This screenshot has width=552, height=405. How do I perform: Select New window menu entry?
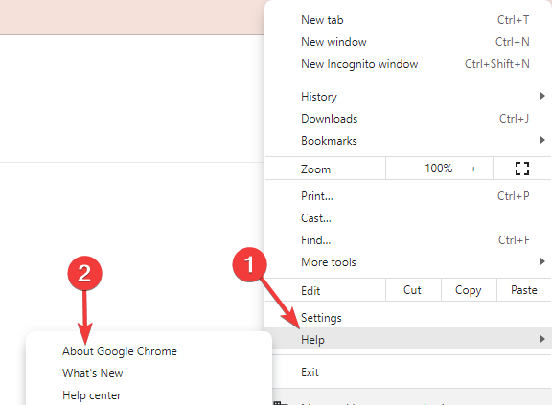point(408,42)
